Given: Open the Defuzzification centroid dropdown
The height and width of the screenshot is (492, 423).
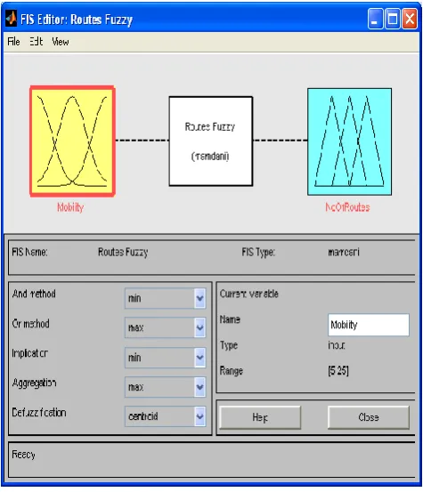Looking at the screenshot, I should pyautogui.click(x=165, y=416).
